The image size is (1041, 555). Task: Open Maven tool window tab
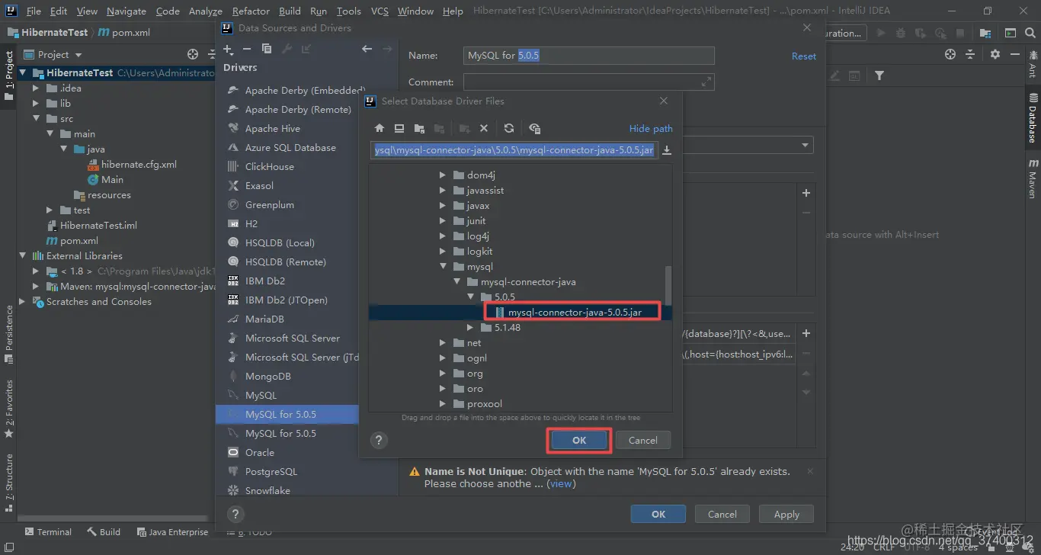pos(1033,178)
